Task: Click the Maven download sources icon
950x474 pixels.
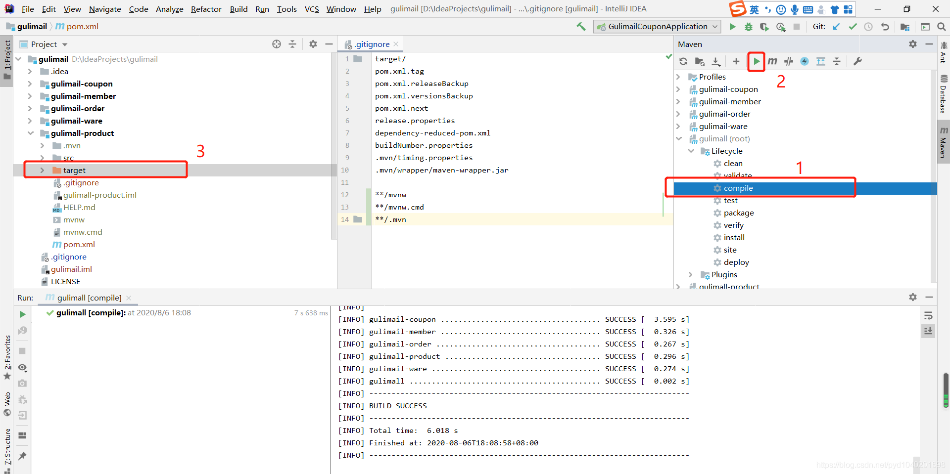Action: point(716,61)
